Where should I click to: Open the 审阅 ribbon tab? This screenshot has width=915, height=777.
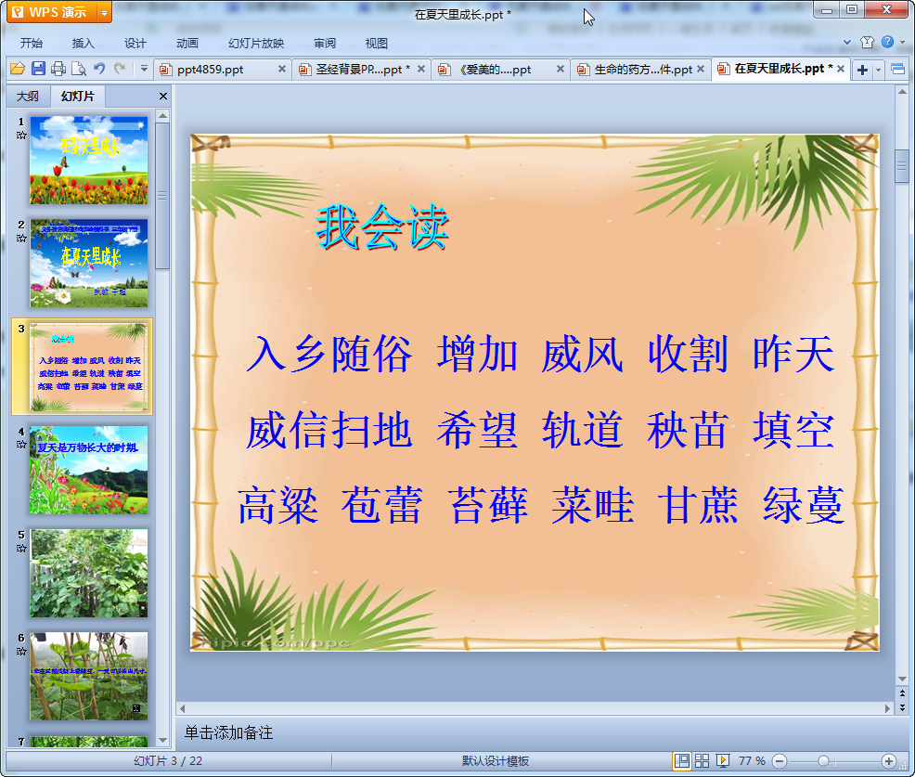pos(325,44)
